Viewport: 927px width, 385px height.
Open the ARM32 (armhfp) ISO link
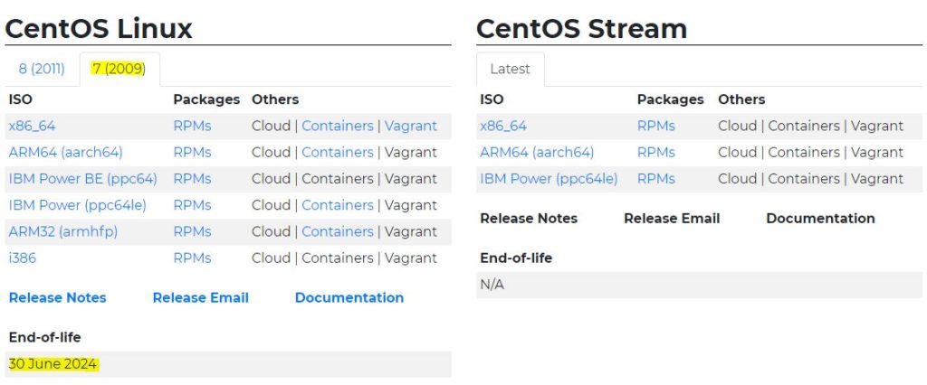tap(62, 231)
